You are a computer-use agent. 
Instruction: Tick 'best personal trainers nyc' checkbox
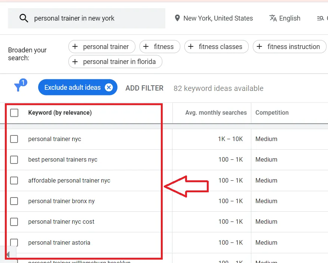point(14,160)
